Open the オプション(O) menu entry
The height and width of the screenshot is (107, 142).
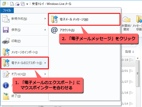tap(24, 74)
